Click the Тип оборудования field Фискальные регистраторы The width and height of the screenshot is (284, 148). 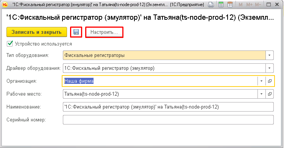point(164,55)
